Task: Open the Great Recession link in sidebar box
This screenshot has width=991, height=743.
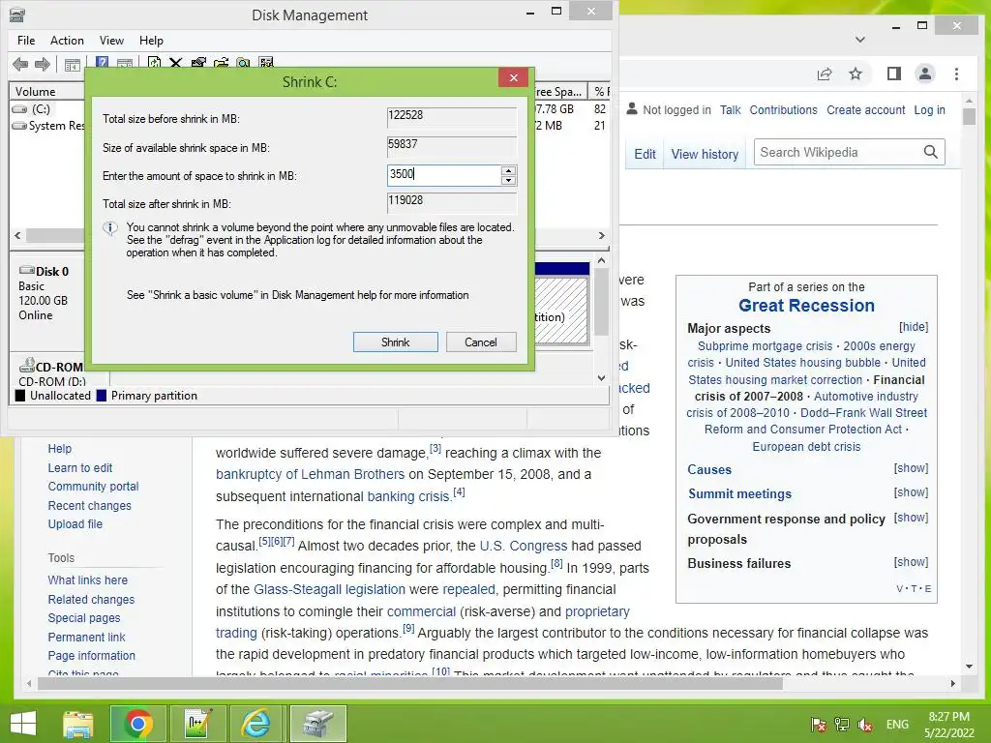Action: pyautogui.click(x=806, y=306)
